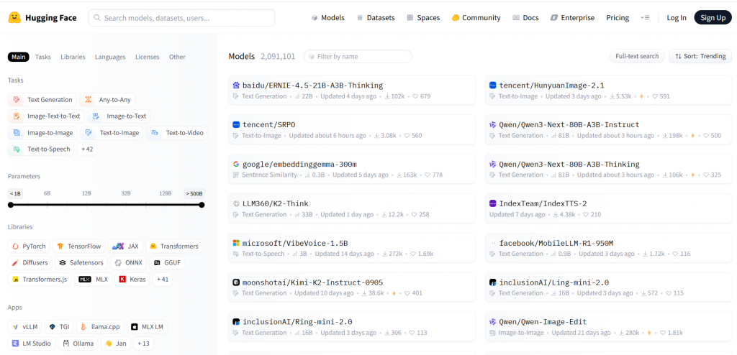Click the right handle of the Parameters slider

pos(202,205)
